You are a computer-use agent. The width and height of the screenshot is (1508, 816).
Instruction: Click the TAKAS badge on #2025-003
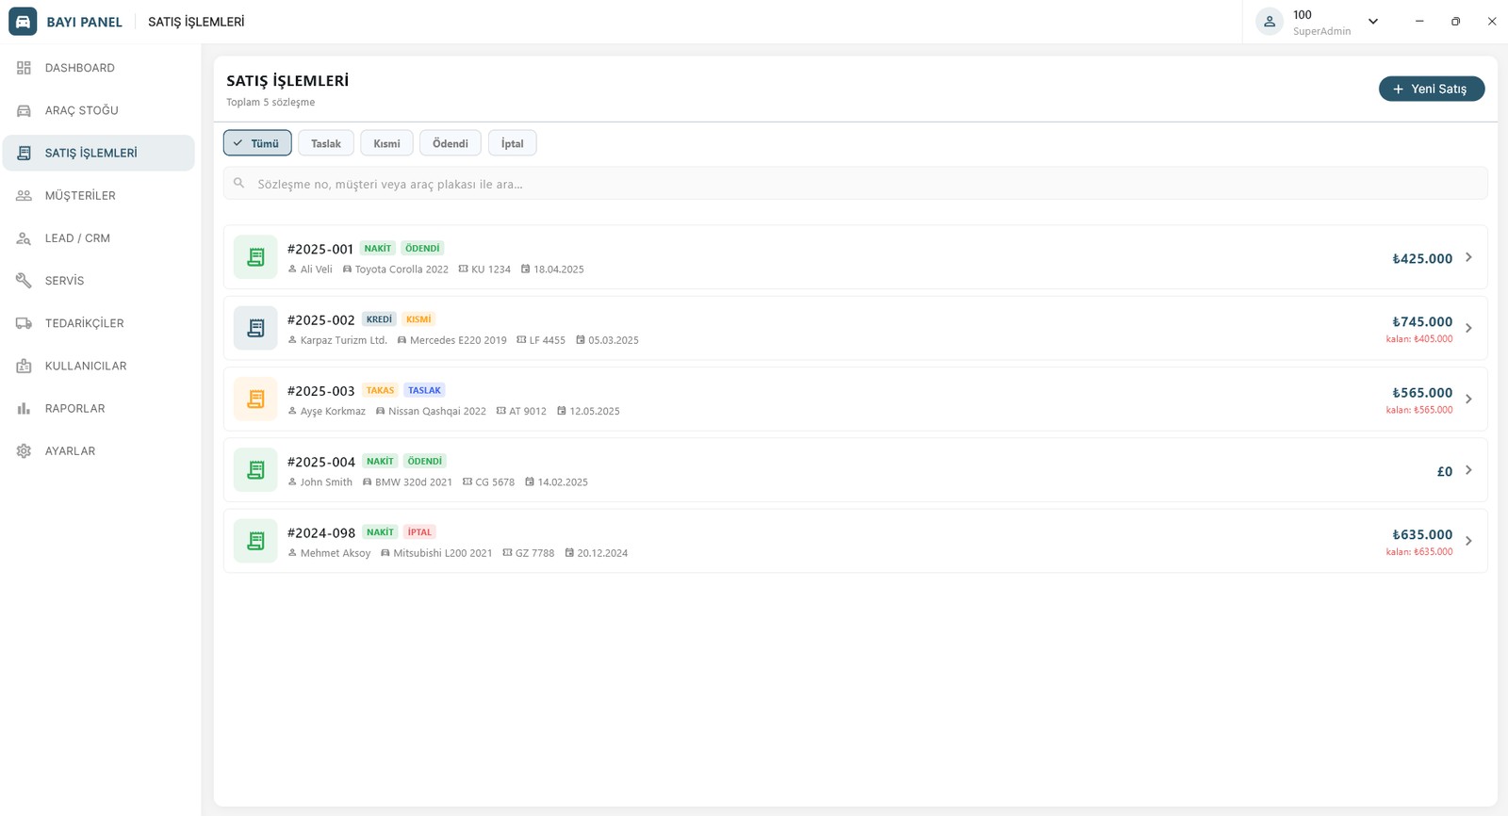point(381,390)
